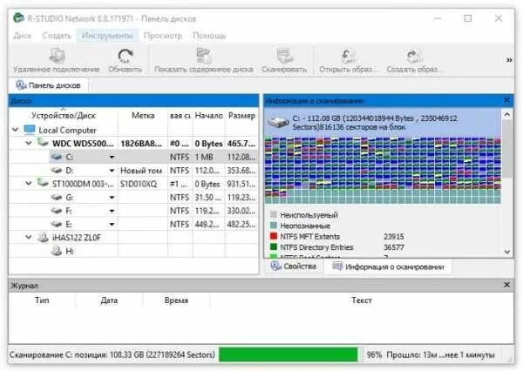The height and width of the screenshot is (371, 523).
Task: Click the Дата column header in the log
Action: click(110, 300)
